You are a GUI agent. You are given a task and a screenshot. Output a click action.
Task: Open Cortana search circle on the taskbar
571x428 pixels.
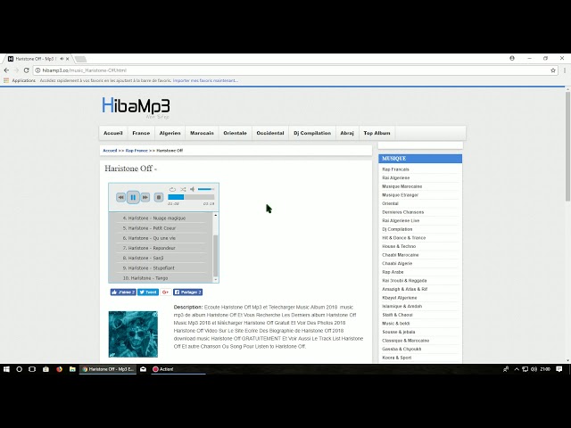(x=20, y=369)
